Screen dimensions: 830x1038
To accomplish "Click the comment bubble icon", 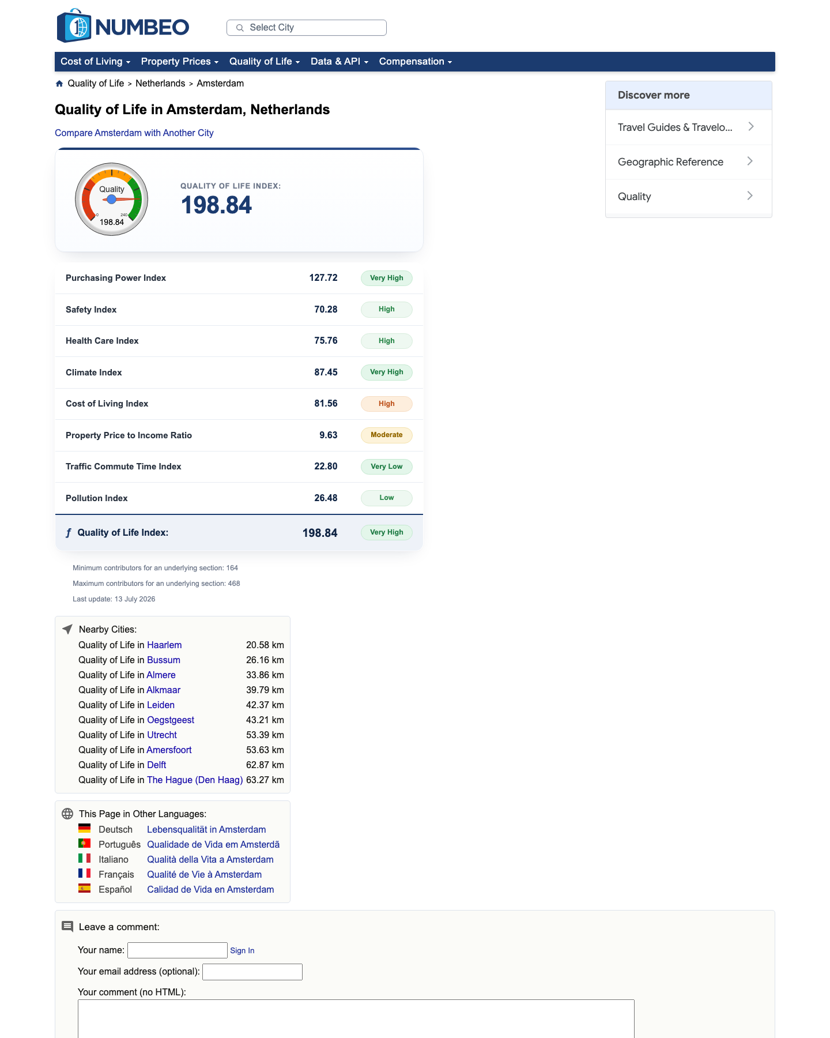I will [67, 927].
